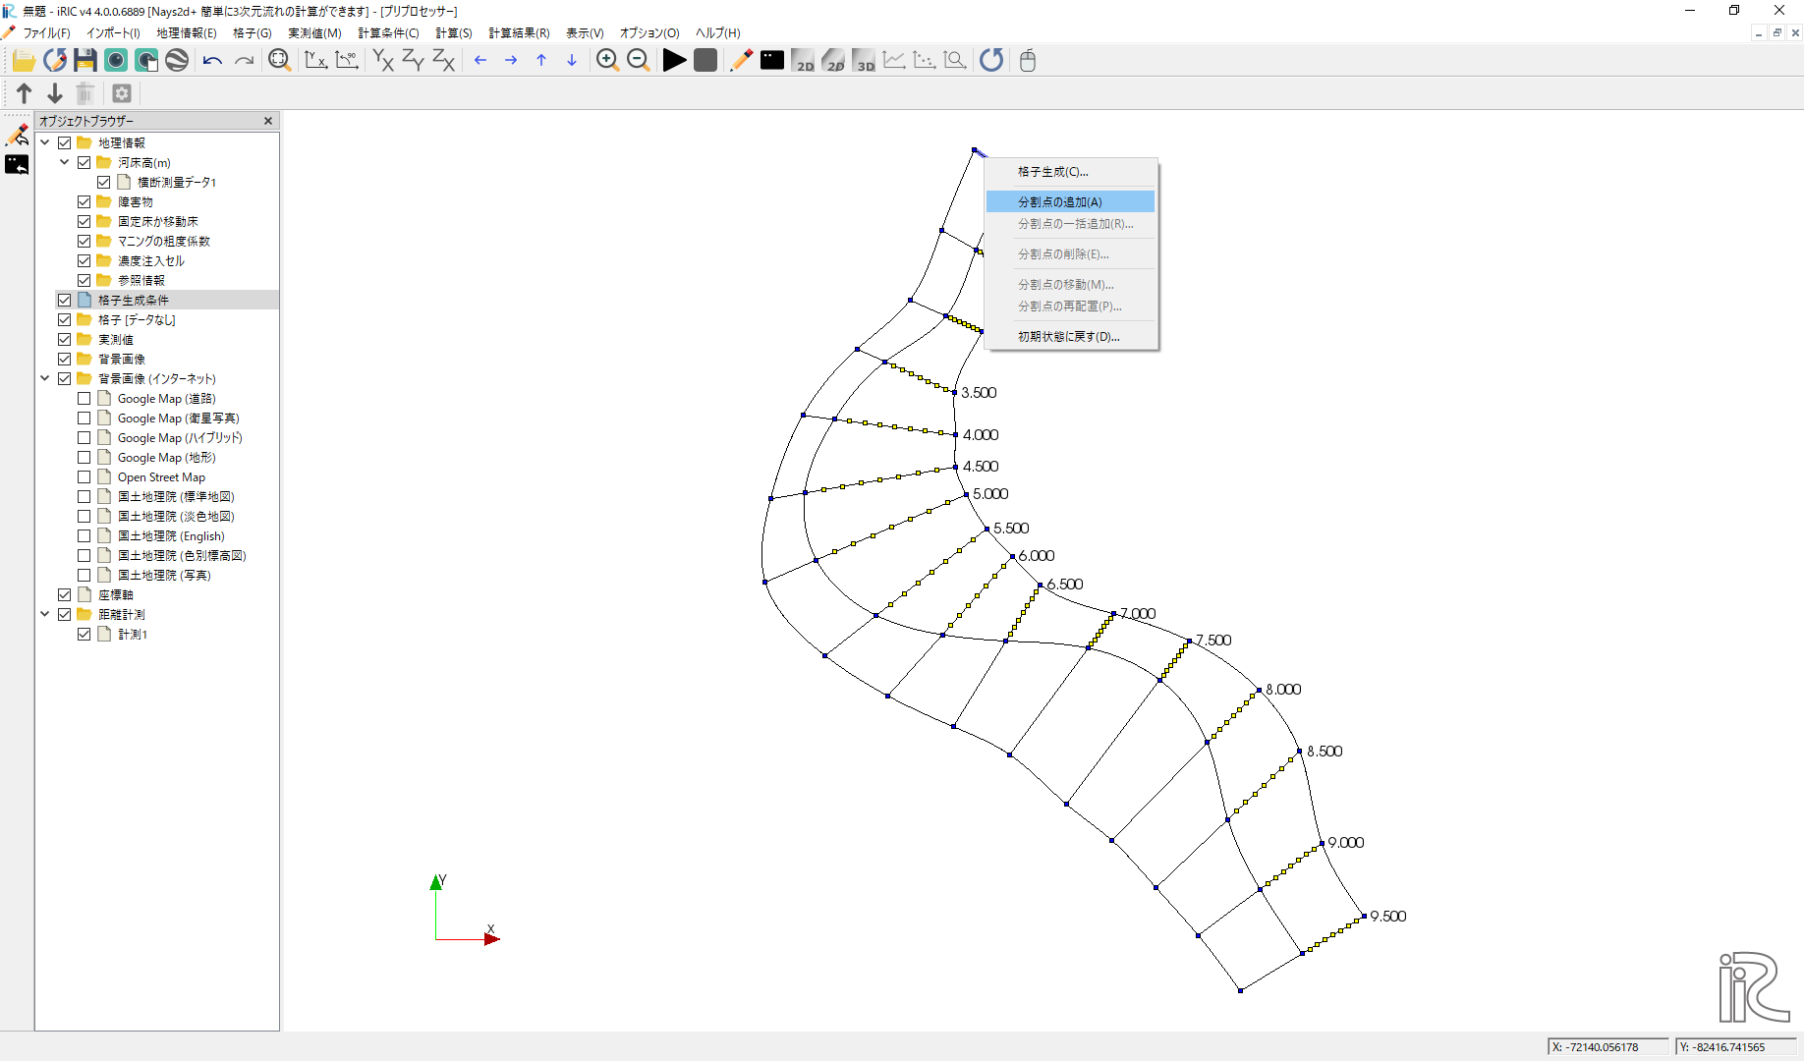Select the 実測値 tree item

point(116,340)
